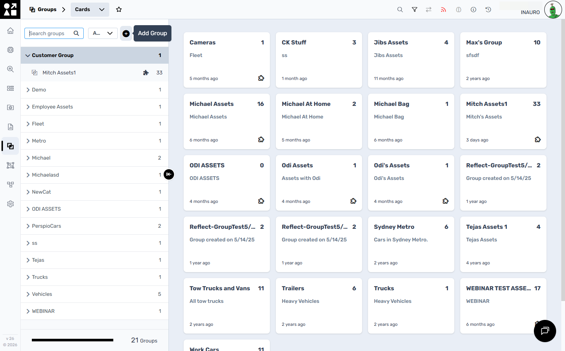Screen dimensions: 565x351
Task: Click the puzzle icon on Cameras card
Action: click(x=261, y=78)
